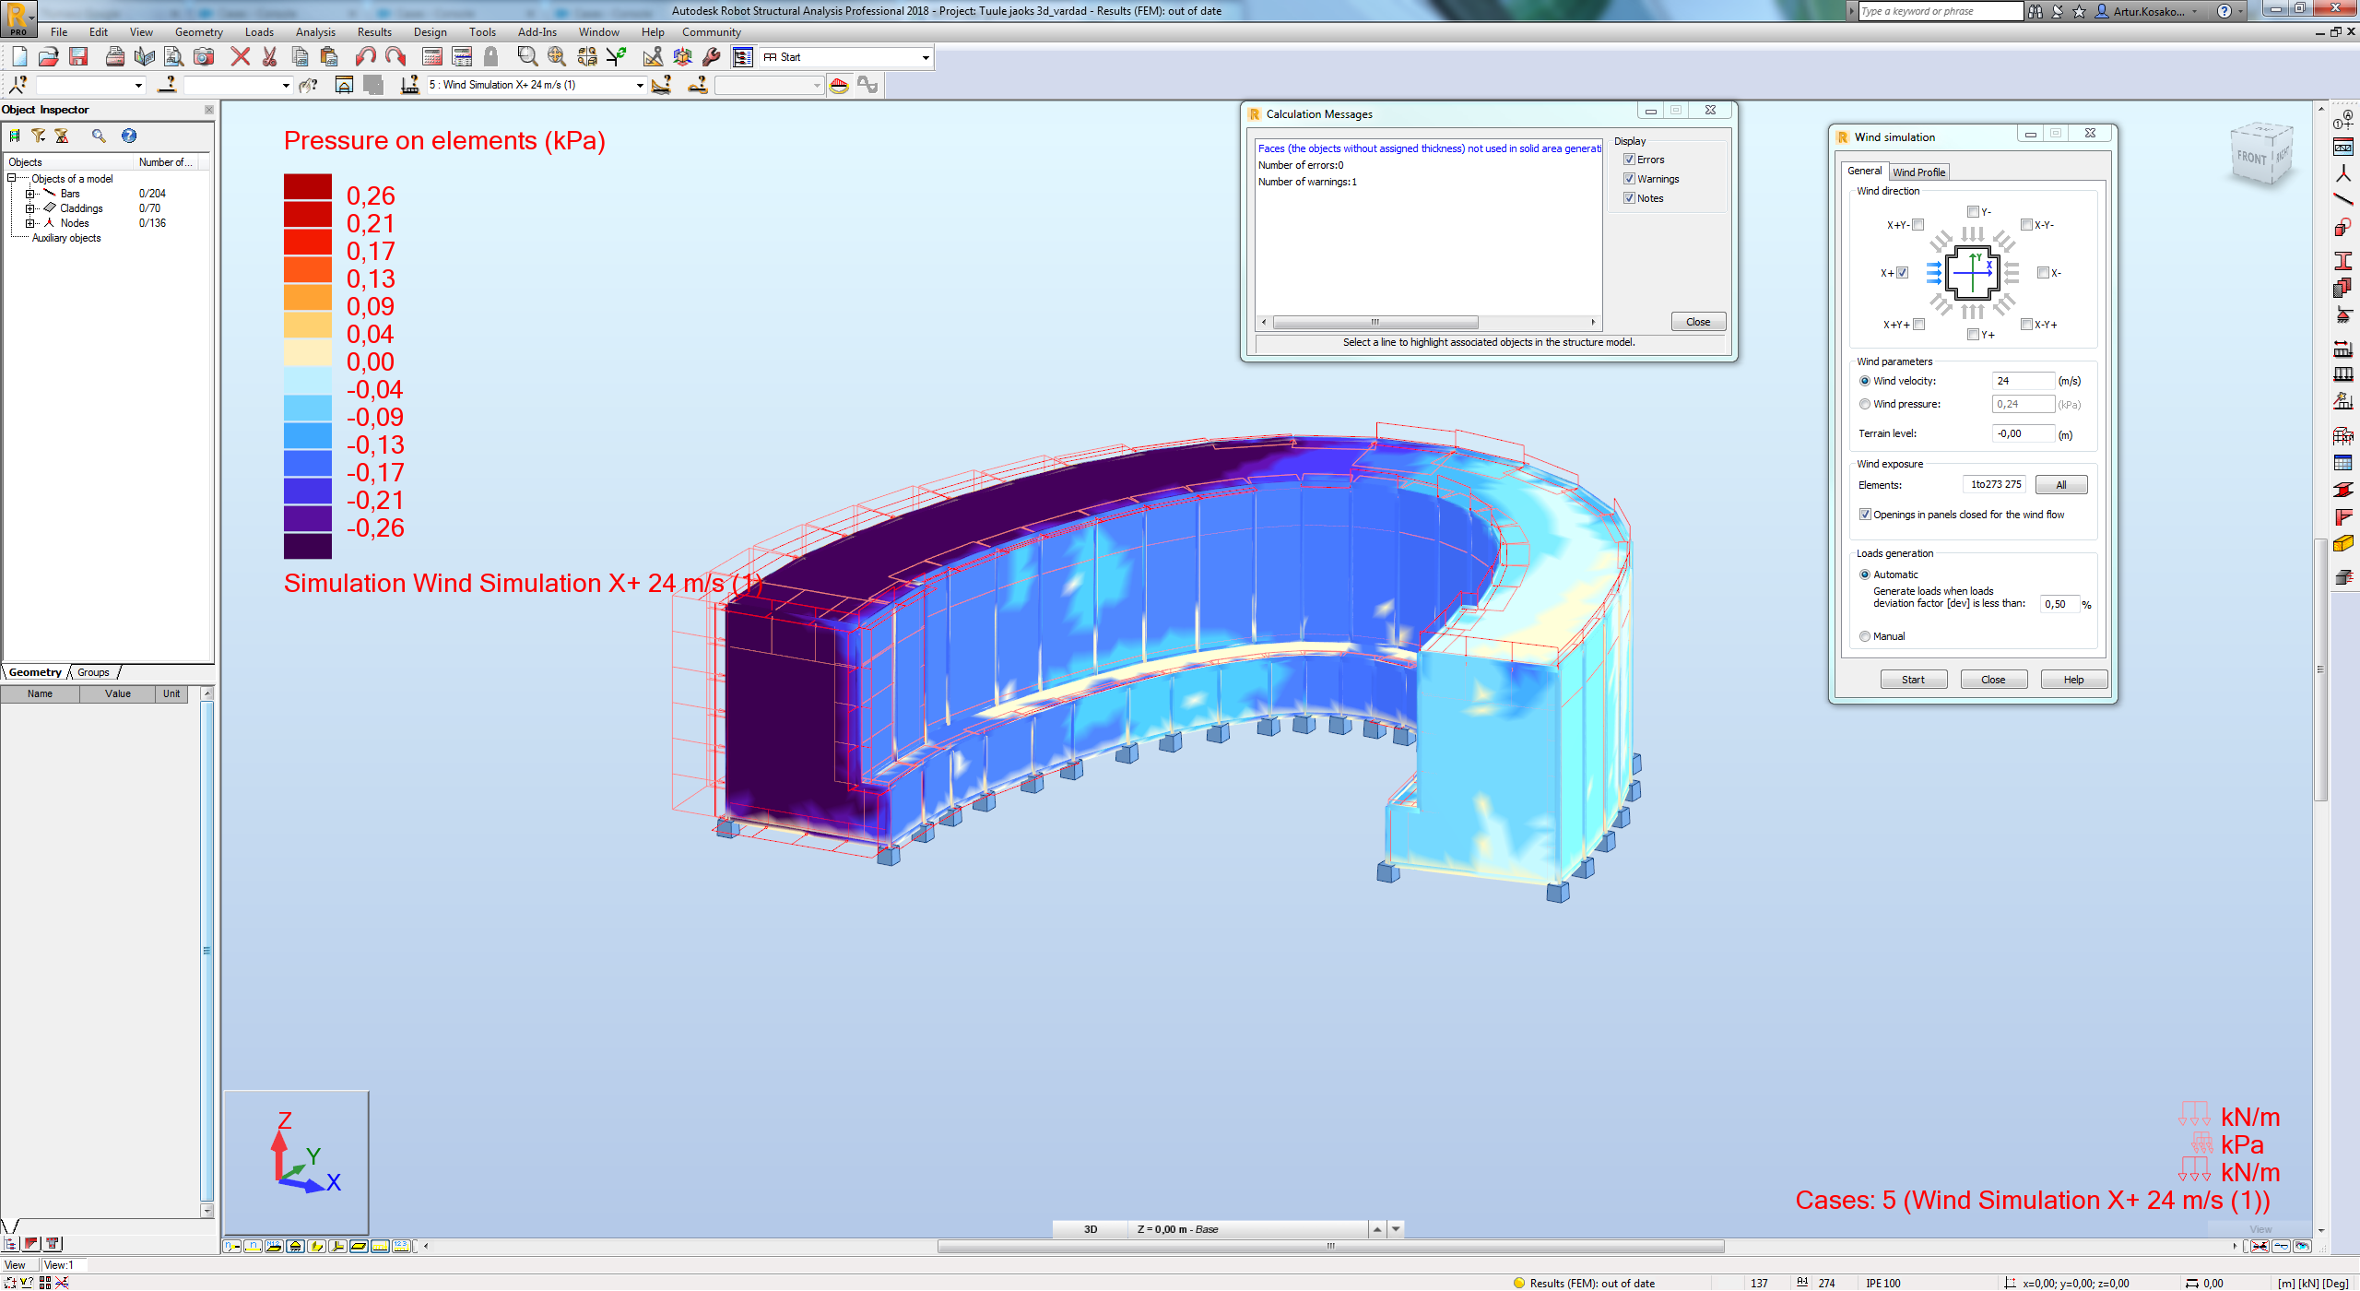Viewport: 2360px width, 1291px height.
Task: Open the Loads menu
Action: 259,31
